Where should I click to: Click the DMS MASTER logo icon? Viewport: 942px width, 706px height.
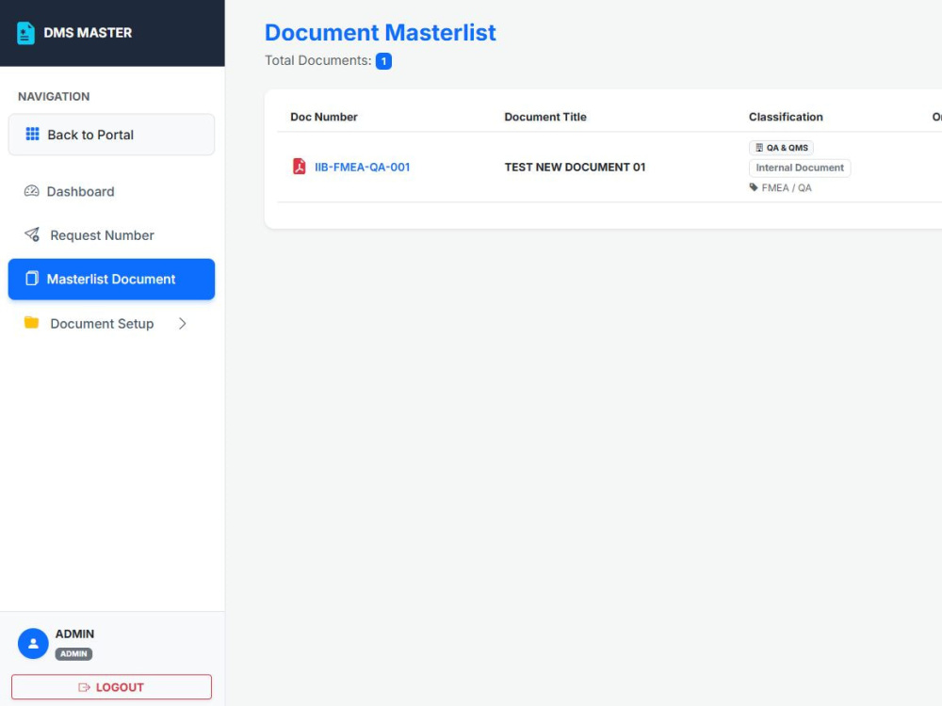[25, 33]
